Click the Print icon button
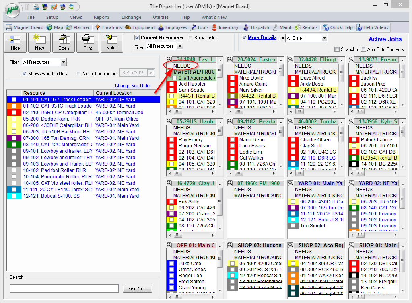Image resolution: width=412 pixels, height=303 pixels. pyautogui.click(x=87, y=42)
